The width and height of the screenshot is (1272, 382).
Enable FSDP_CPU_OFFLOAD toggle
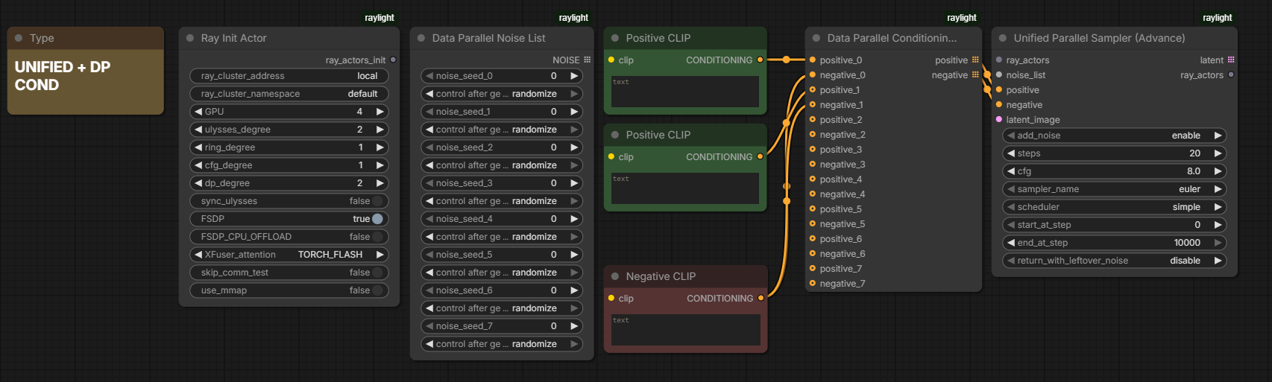377,237
